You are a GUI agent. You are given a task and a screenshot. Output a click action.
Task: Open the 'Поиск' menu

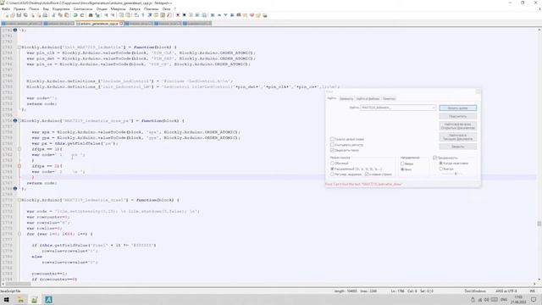34,8
